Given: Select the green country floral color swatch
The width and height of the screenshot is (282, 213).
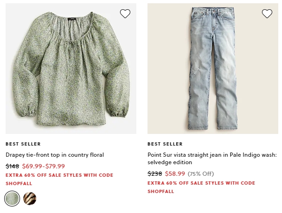Looking at the screenshot, I should pyautogui.click(x=12, y=199).
